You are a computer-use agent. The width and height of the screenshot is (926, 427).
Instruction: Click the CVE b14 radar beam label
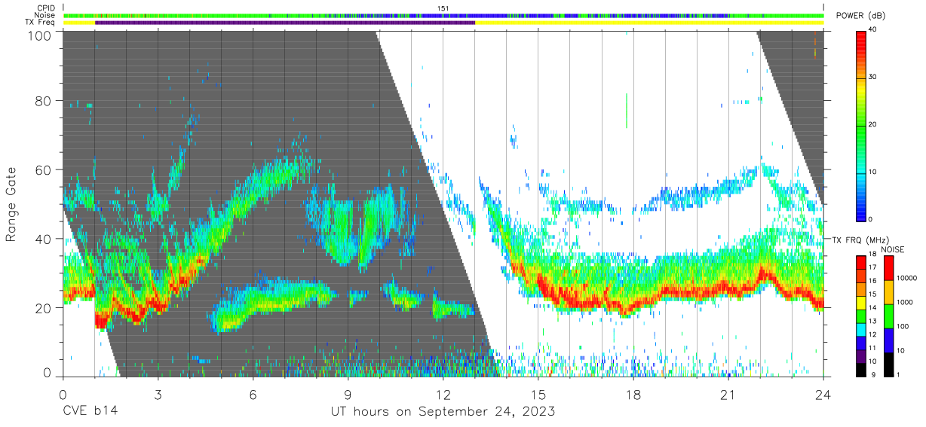(90, 411)
